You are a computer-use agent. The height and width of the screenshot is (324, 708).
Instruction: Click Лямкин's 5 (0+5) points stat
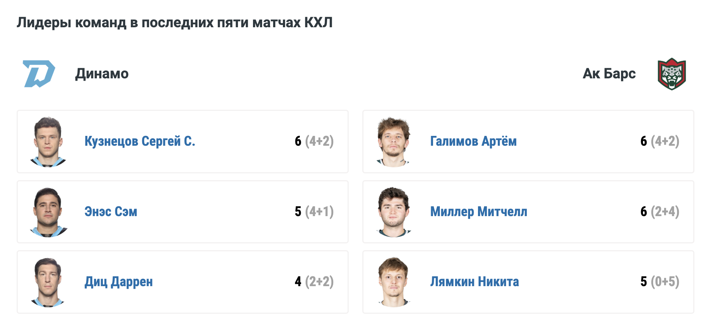660,282
